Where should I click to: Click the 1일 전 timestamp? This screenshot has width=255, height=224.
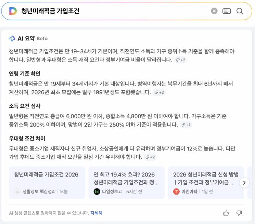tap(207, 192)
